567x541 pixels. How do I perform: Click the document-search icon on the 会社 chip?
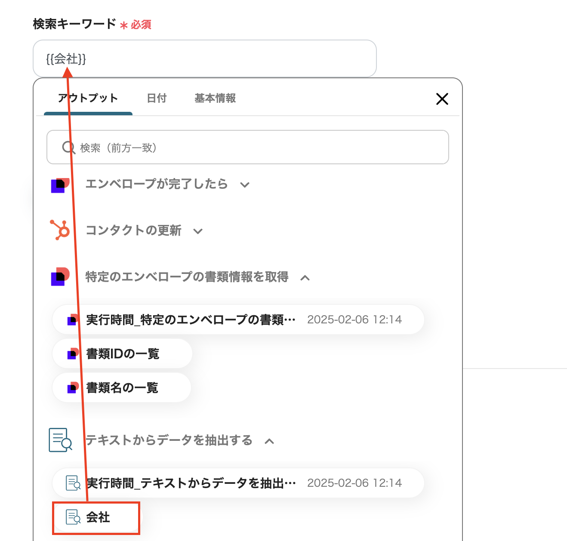[73, 518]
